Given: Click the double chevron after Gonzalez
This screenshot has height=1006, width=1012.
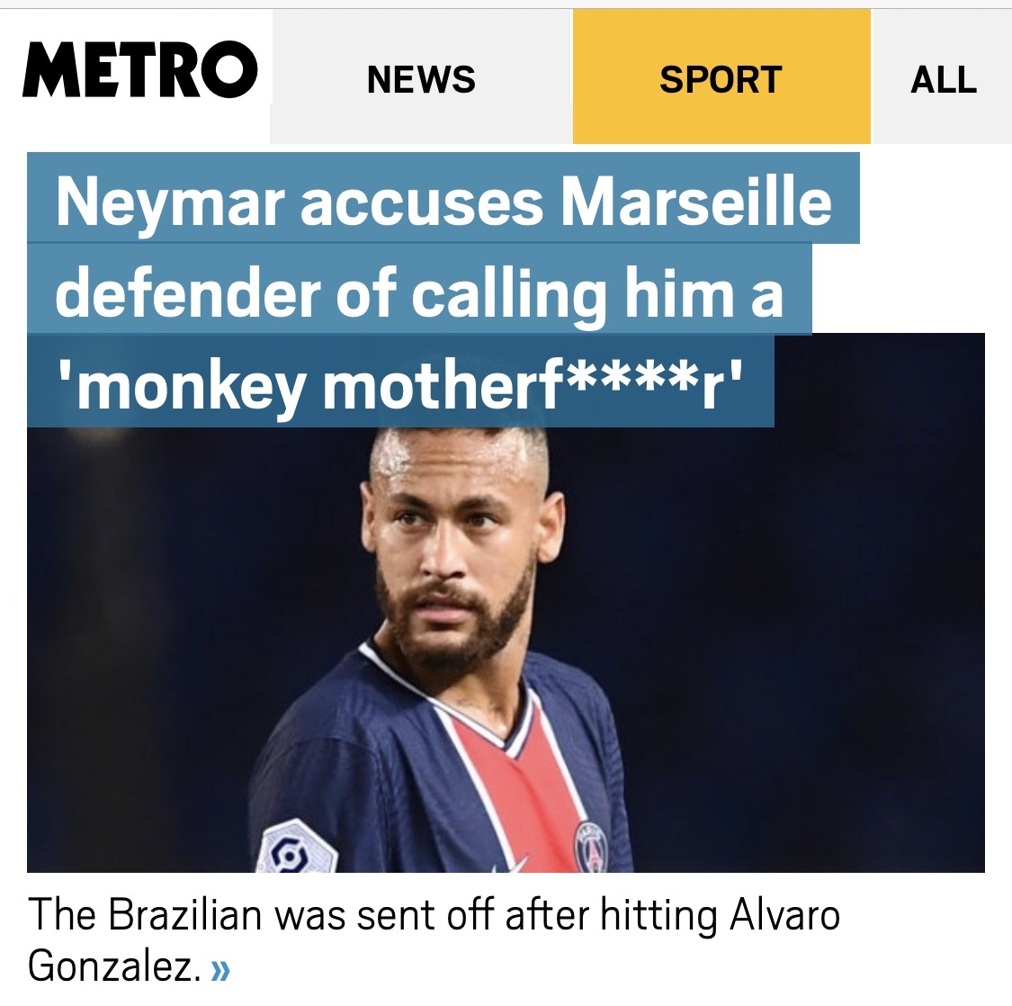Looking at the screenshot, I should tap(220, 969).
